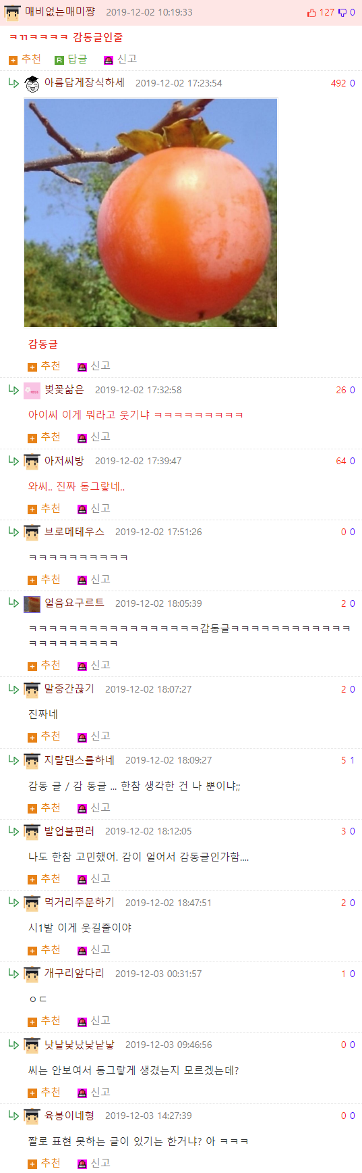Open 지랄댄스를하네 user profile name
Image resolution: width=362 pixels, height=1173 pixels.
(x=80, y=760)
